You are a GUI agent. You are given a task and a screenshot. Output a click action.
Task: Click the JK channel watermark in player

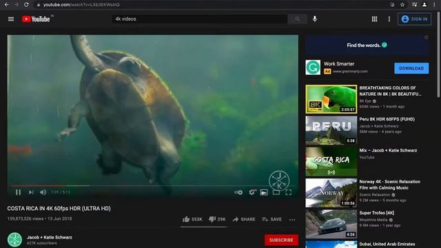(279, 180)
